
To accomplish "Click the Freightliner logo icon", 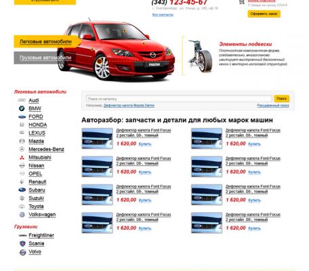I will point(22,236).
